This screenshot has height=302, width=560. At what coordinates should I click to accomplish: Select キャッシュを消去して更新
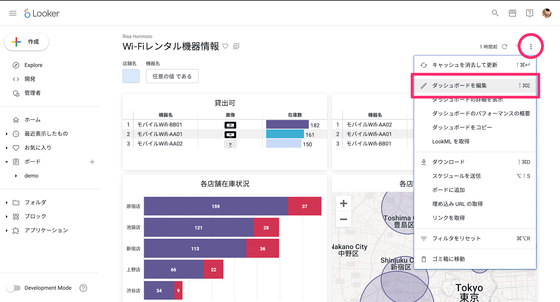(475, 65)
